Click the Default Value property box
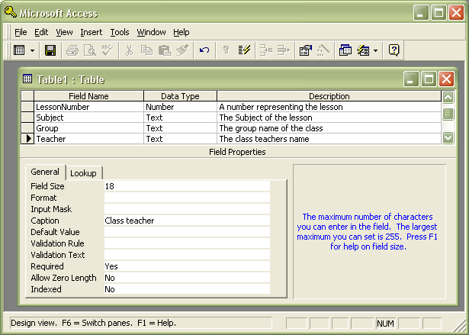Screen dimensions: 469x335 187,232
